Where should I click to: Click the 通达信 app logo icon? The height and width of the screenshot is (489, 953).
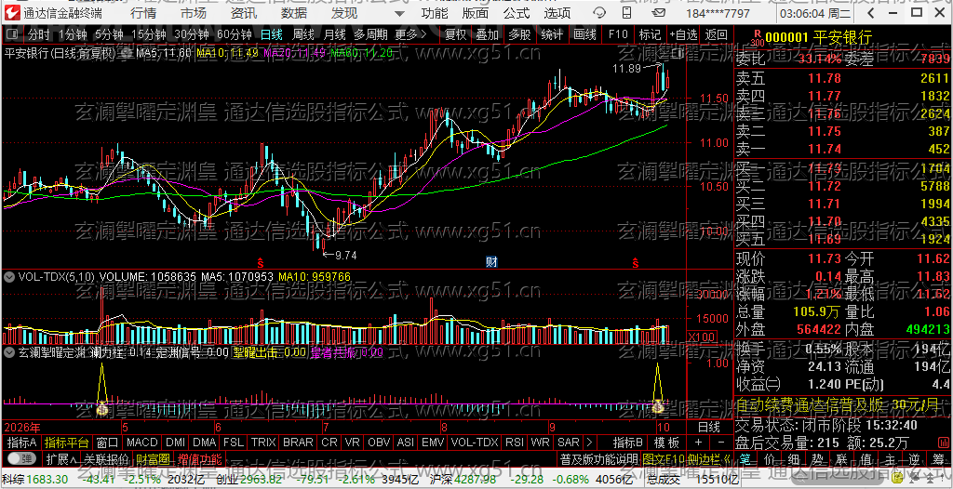[x=11, y=13]
